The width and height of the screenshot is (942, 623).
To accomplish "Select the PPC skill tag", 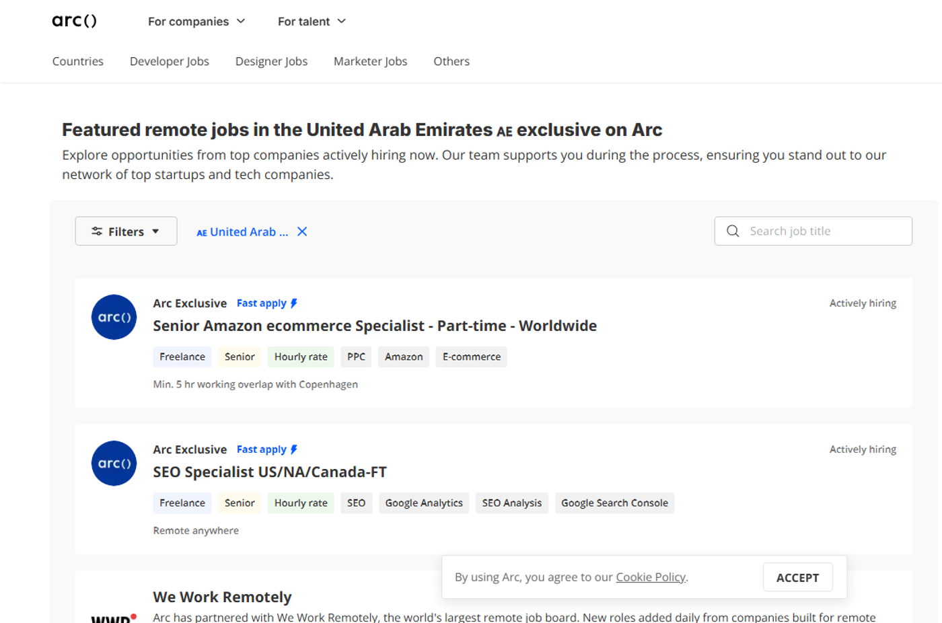I will point(357,357).
